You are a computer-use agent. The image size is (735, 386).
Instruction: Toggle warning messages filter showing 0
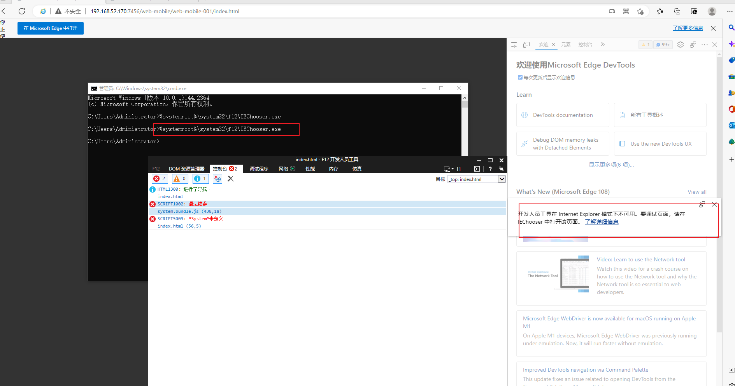(x=180, y=179)
